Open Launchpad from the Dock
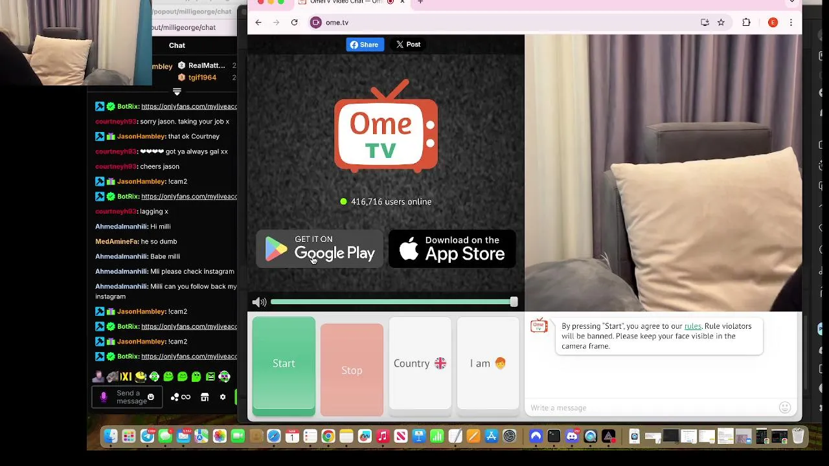 (x=129, y=436)
